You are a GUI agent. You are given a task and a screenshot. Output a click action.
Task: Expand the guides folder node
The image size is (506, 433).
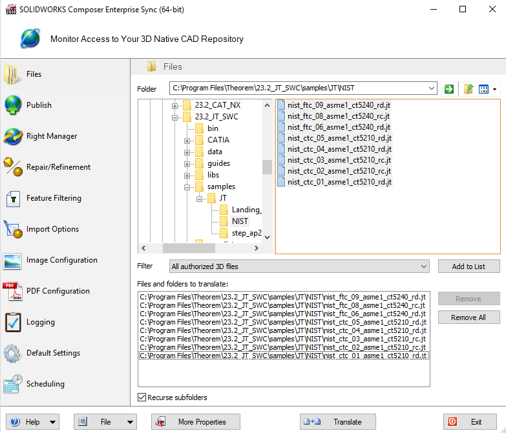[187, 164]
